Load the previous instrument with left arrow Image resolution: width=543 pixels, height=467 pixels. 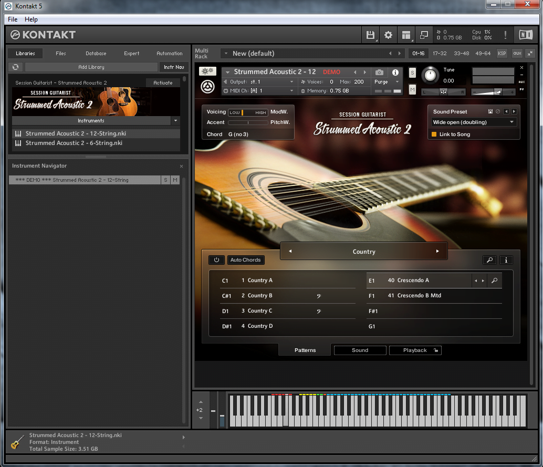pos(355,72)
